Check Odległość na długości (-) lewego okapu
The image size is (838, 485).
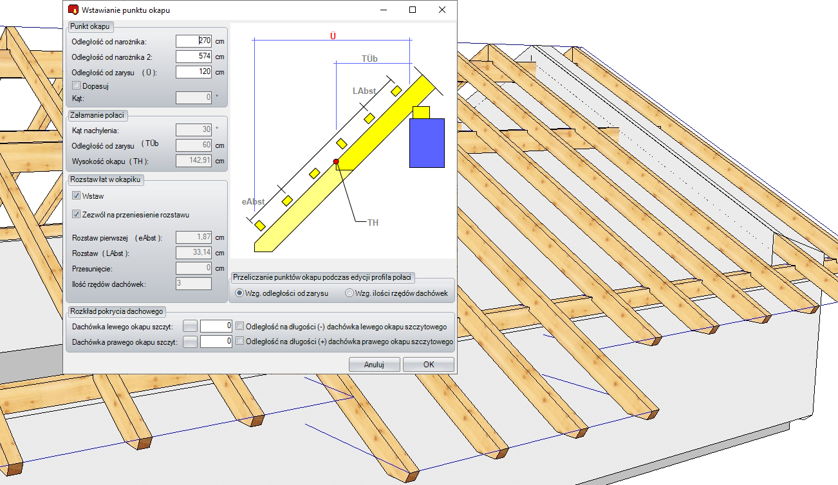coord(240,326)
